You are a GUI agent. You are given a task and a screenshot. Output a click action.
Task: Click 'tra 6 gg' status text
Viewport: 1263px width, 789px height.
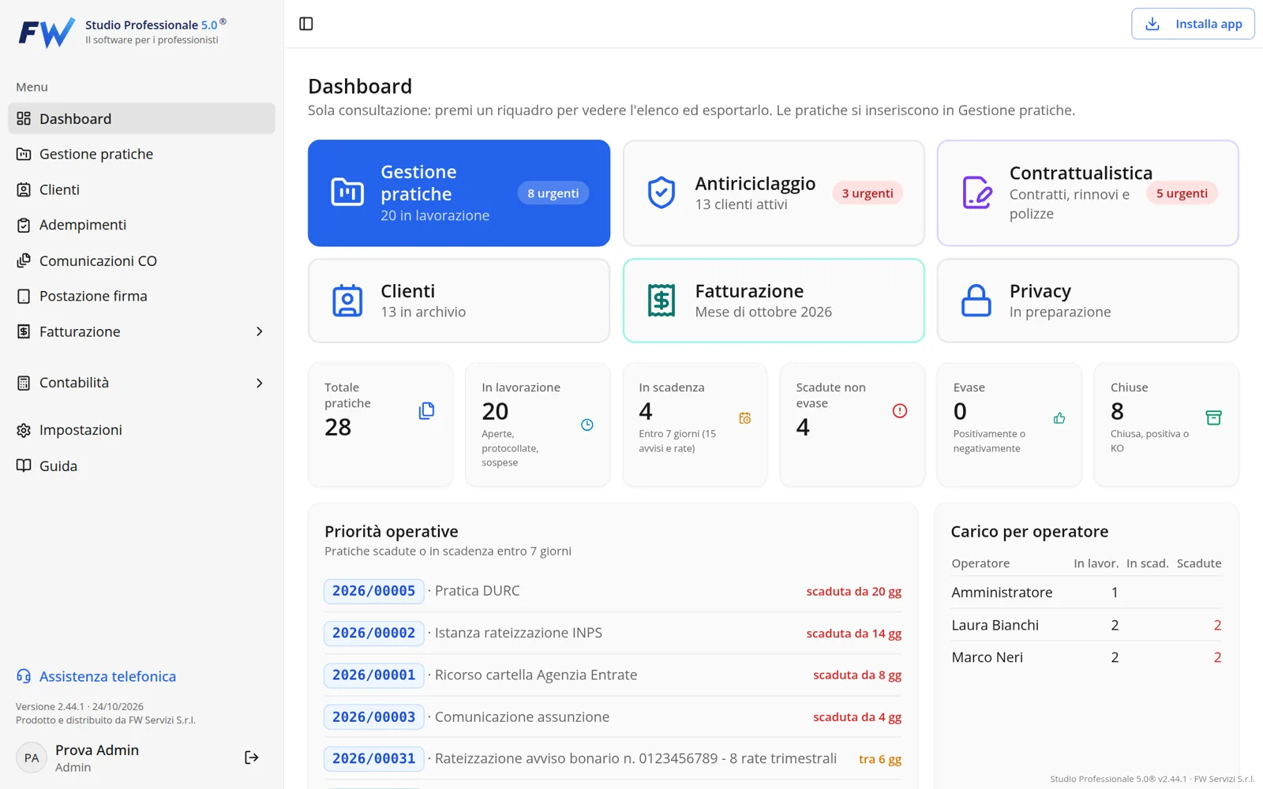[880, 759]
